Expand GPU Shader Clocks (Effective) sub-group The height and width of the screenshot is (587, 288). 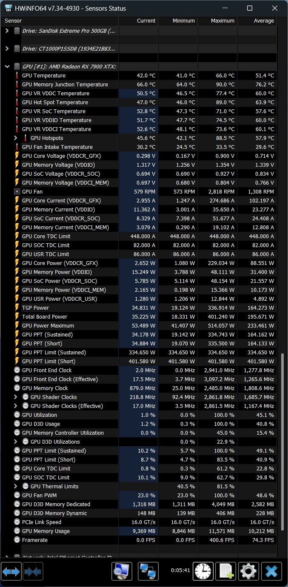16,406
